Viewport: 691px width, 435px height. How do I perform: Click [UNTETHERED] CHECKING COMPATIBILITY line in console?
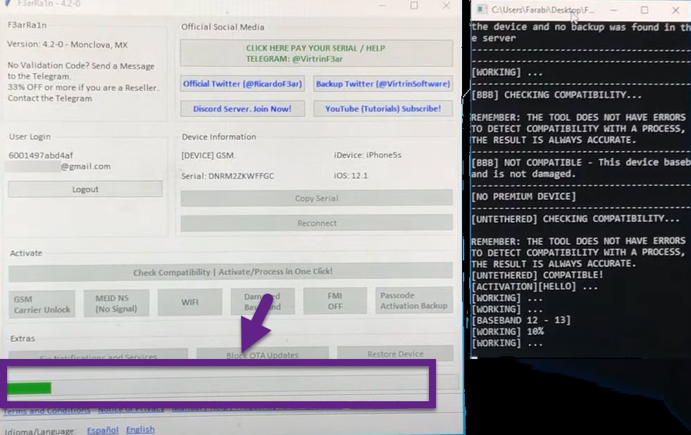click(575, 219)
